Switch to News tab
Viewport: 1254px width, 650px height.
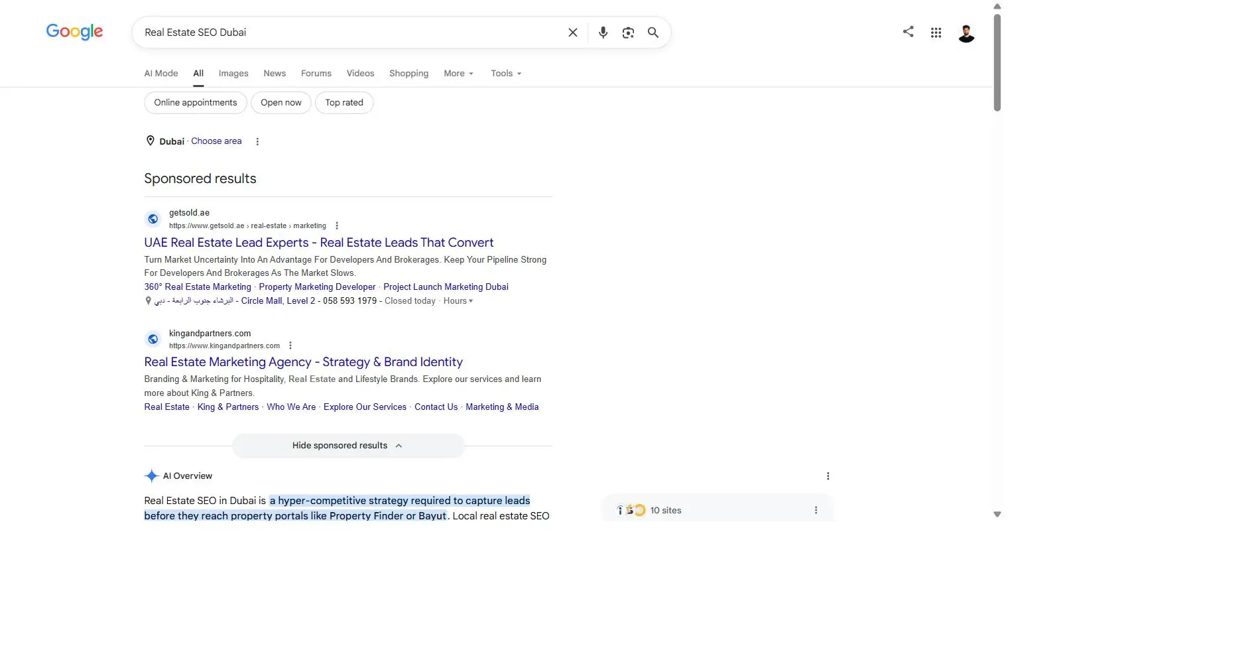[275, 74]
